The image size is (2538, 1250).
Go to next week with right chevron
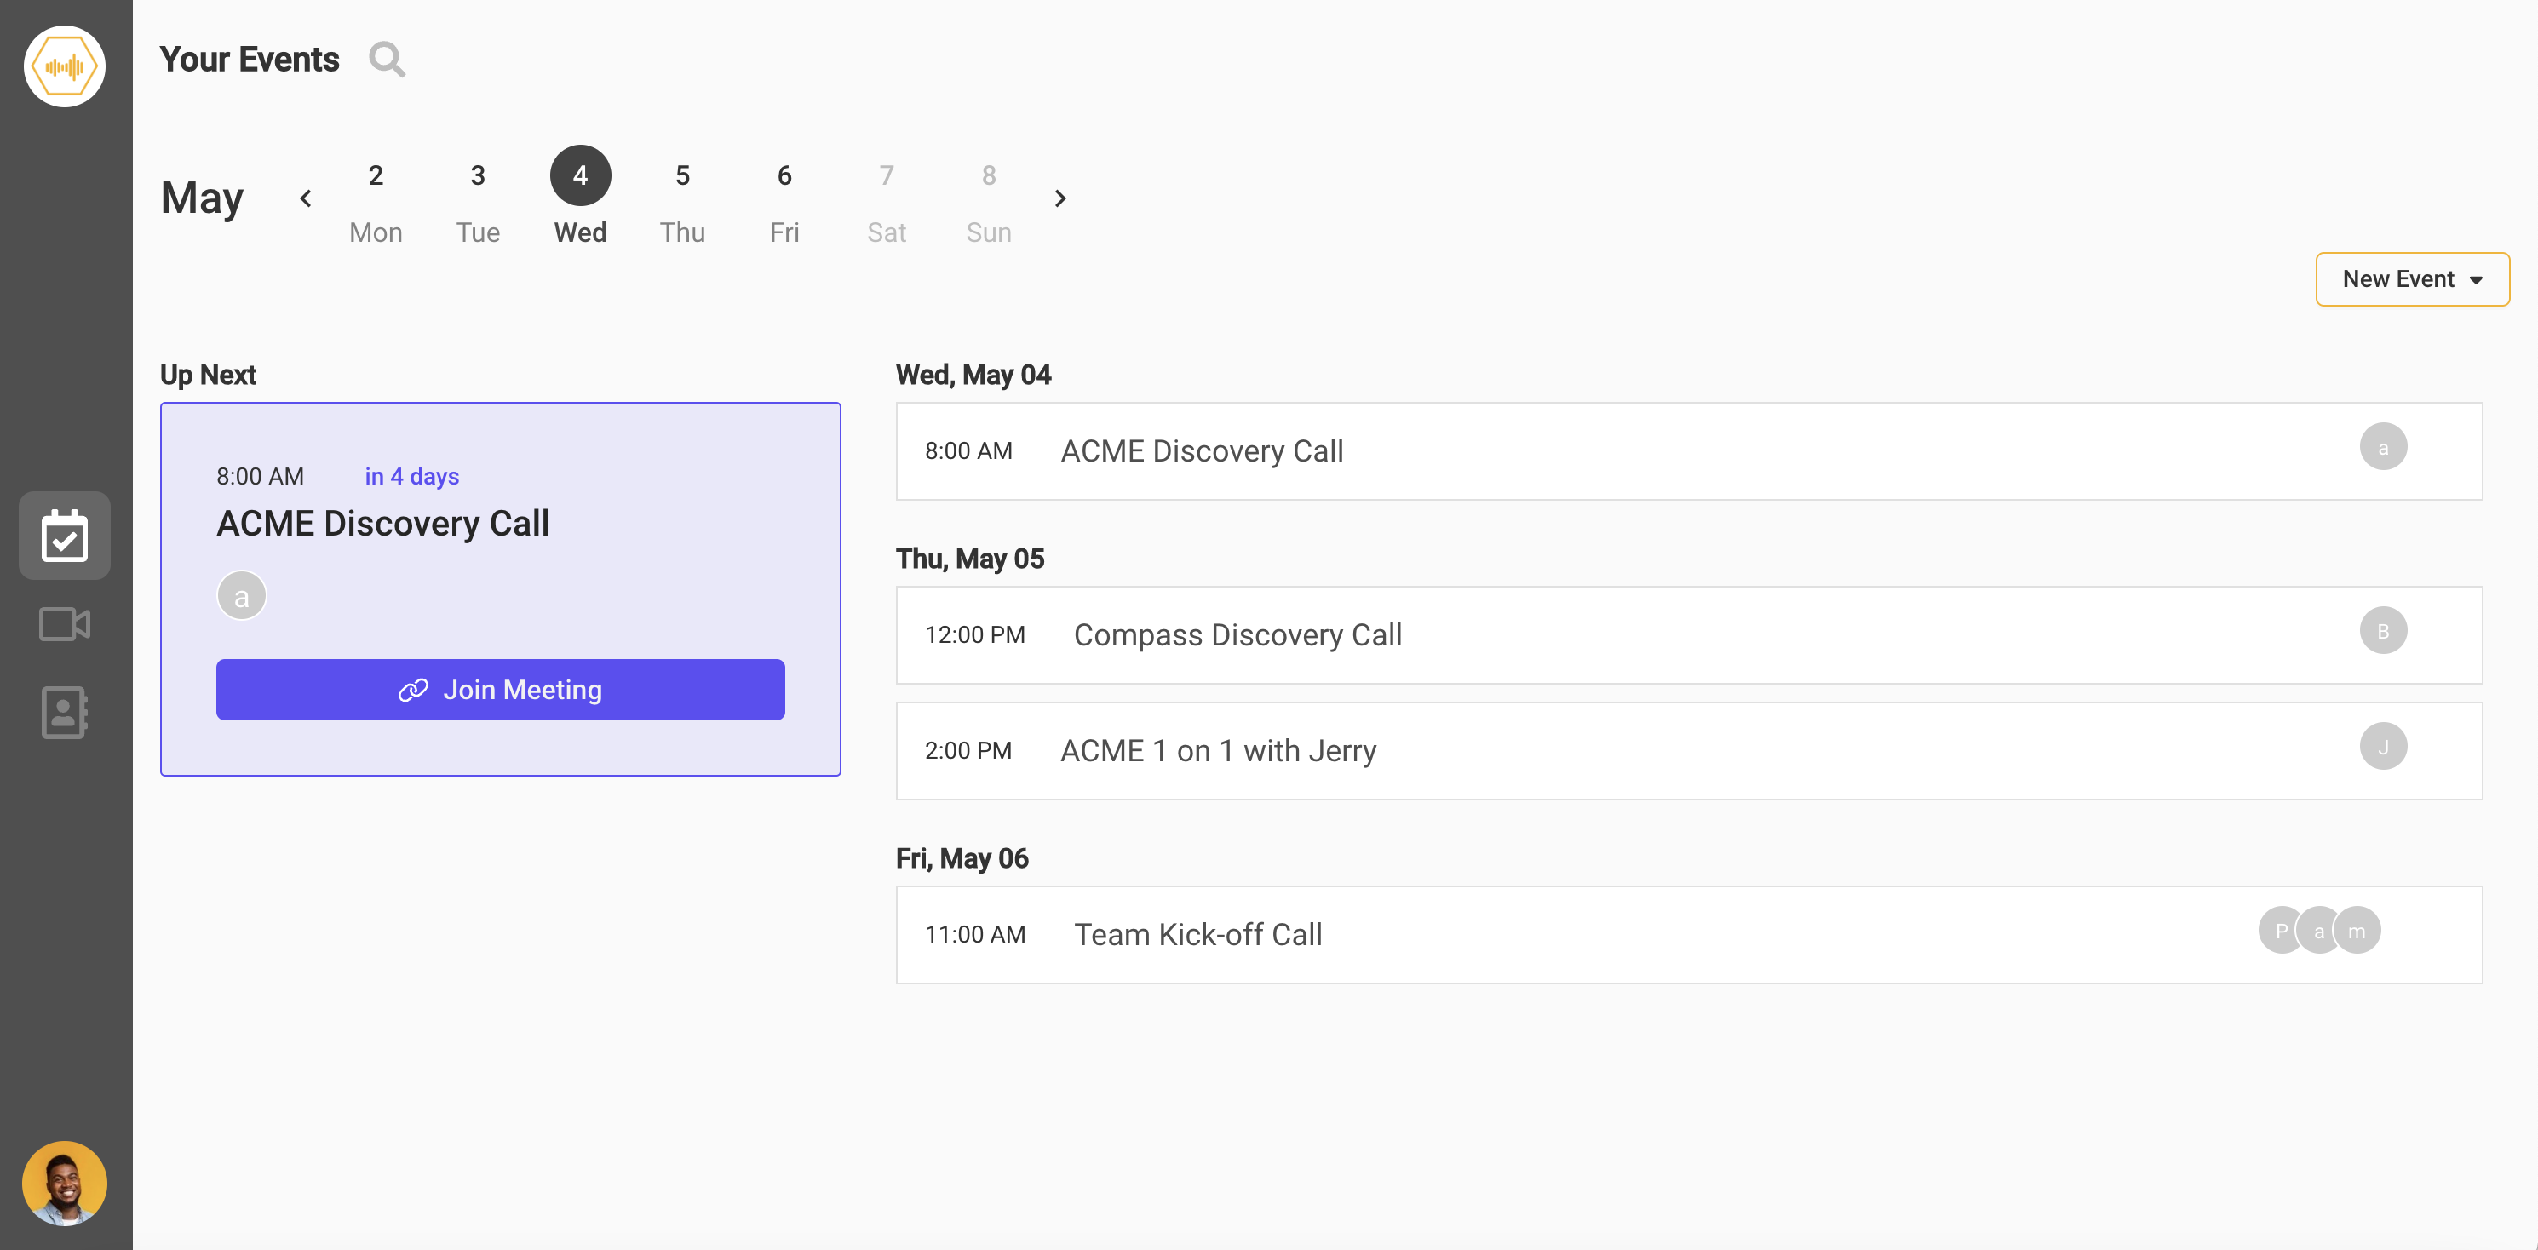tap(1060, 199)
